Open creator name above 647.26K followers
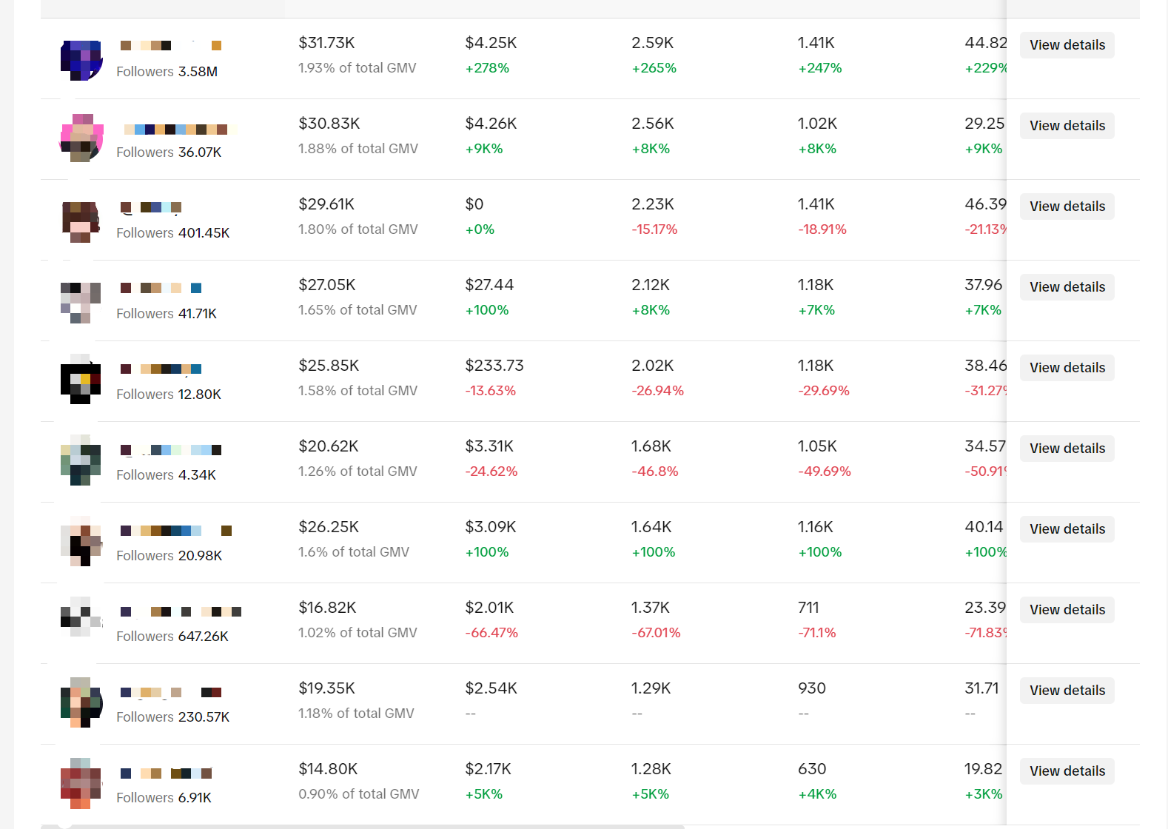Image resolution: width=1168 pixels, height=829 pixels. click(181, 611)
